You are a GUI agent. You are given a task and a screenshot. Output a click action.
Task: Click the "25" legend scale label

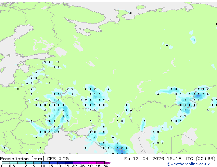[x=66, y=166]
